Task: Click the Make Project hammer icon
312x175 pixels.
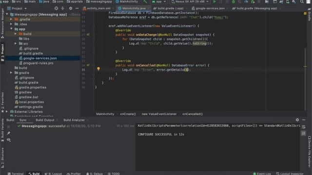Action: click(x=145, y=2)
